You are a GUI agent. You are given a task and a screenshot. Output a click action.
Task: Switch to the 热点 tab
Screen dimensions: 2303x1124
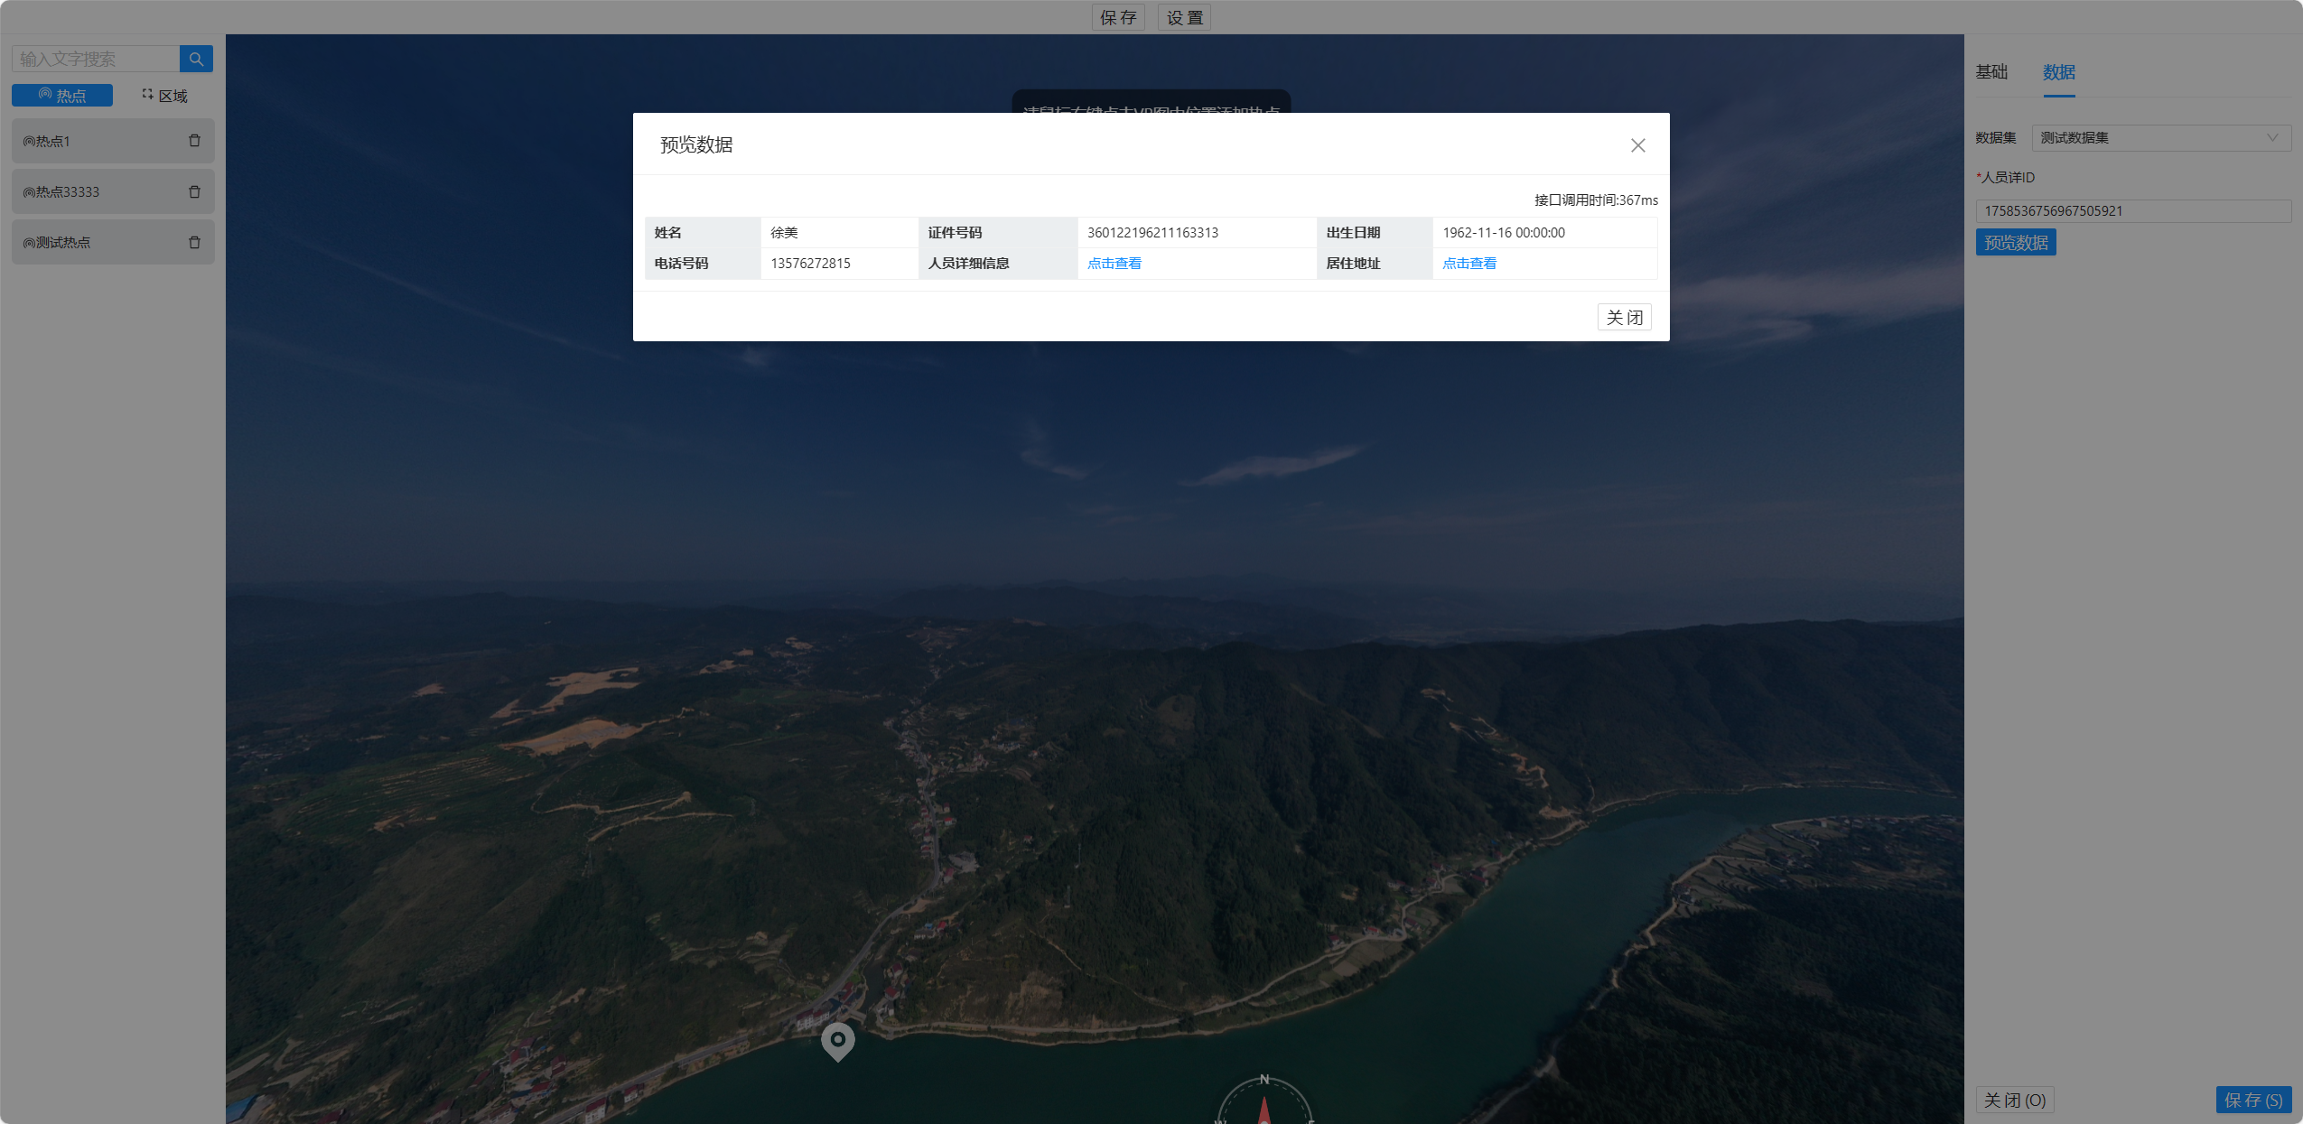[x=62, y=96]
